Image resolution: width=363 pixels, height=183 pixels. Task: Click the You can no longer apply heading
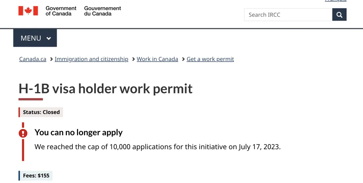click(78, 132)
